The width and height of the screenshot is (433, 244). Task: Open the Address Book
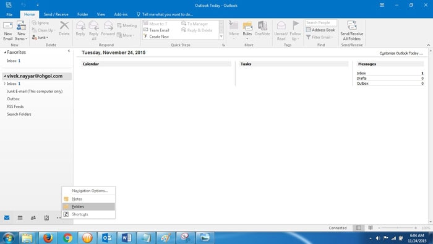tap(320, 30)
